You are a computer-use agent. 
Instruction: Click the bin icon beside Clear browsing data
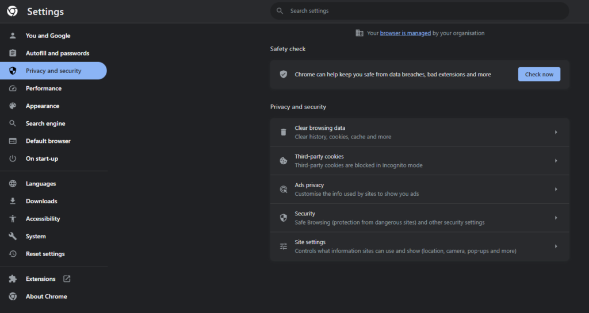click(x=283, y=132)
